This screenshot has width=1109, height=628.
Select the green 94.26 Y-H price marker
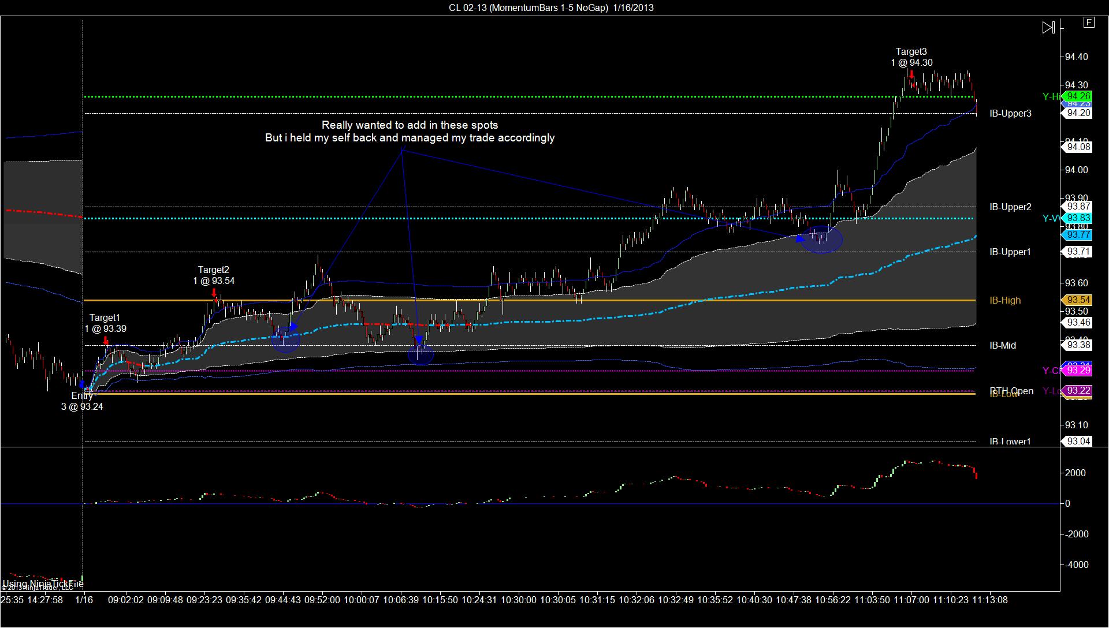1077,96
